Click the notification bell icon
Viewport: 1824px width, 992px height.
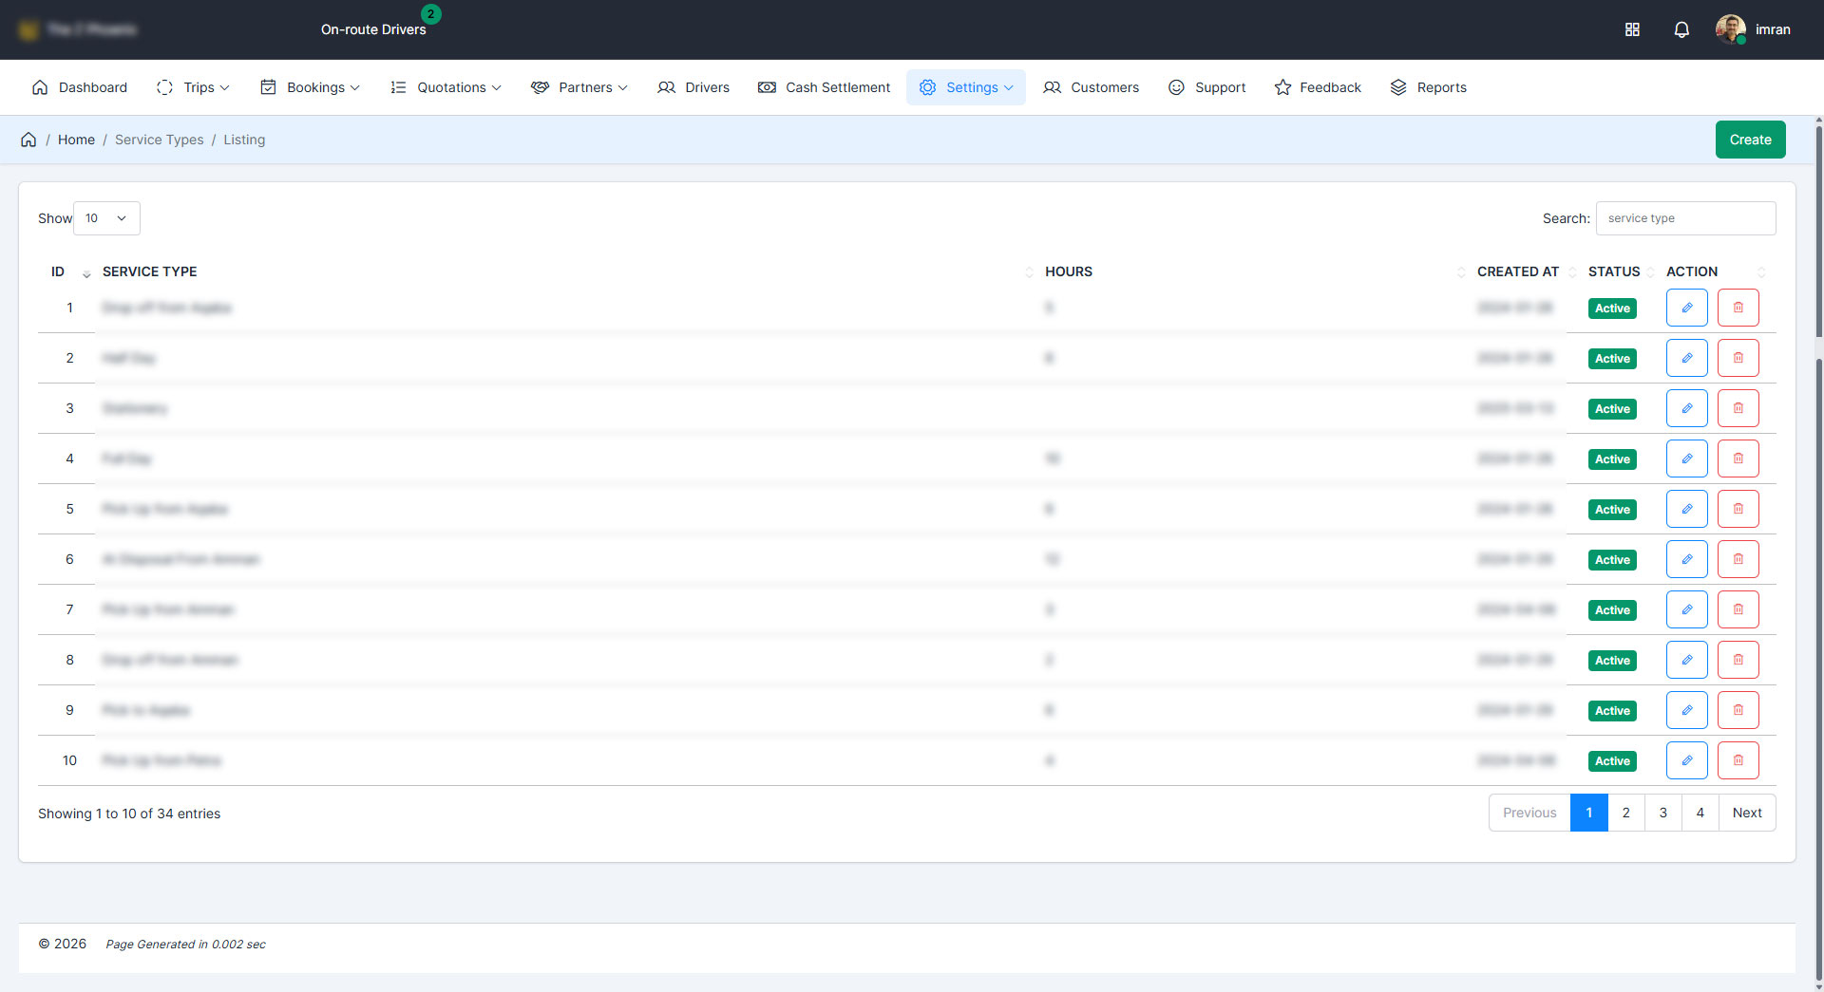pyautogui.click(x=1681, y=29)
